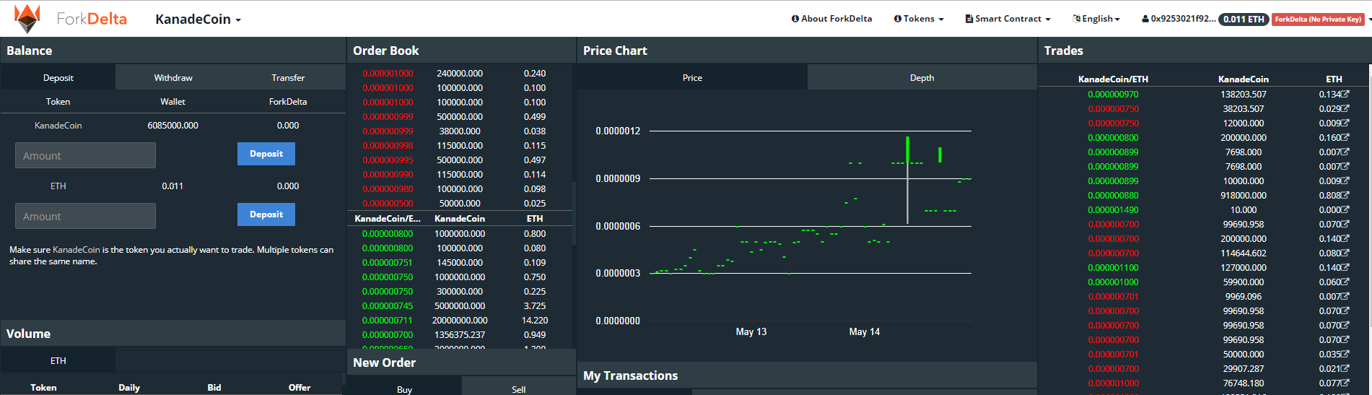1372x395 pixels.
Task: Select the Buy tab in New Order
Action: tap(404, 389)
